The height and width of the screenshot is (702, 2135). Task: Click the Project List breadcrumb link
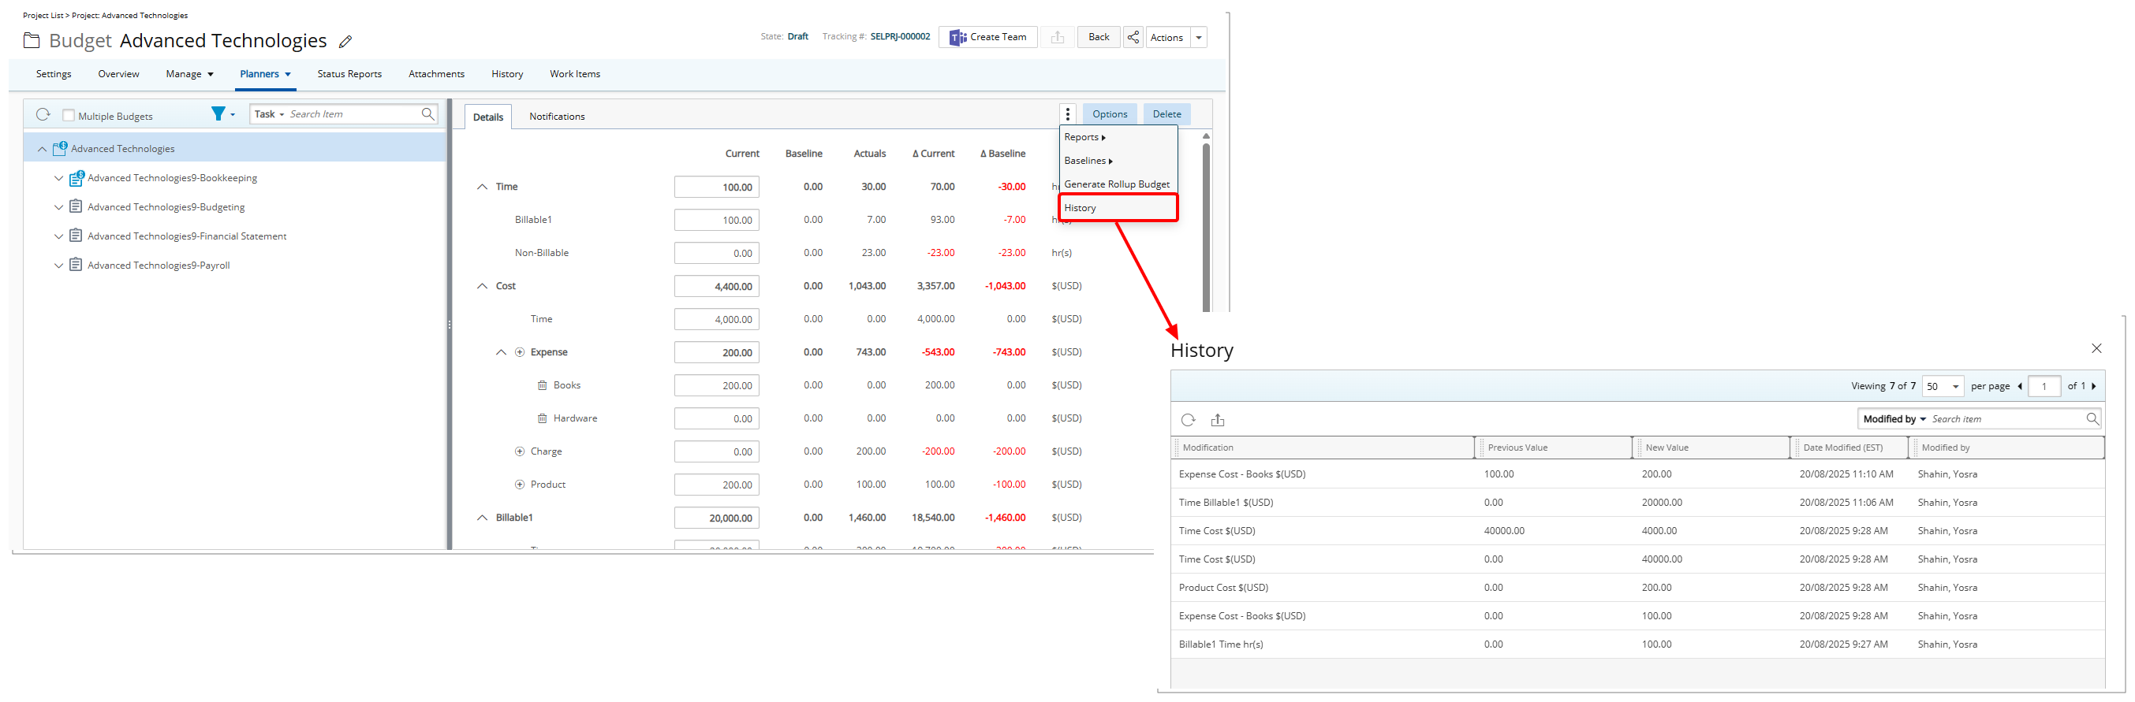43,15
